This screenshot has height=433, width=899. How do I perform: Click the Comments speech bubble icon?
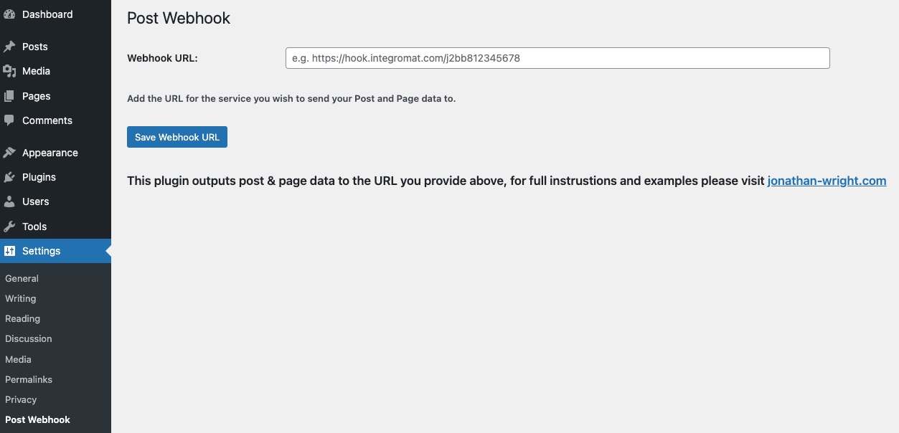point(9,120)
